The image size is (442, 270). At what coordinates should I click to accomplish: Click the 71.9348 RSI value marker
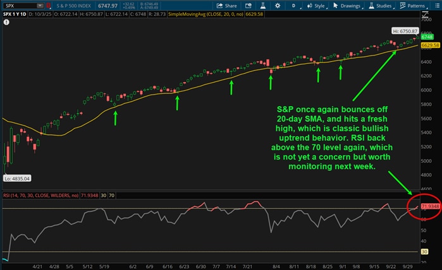[x=429, y=206]
